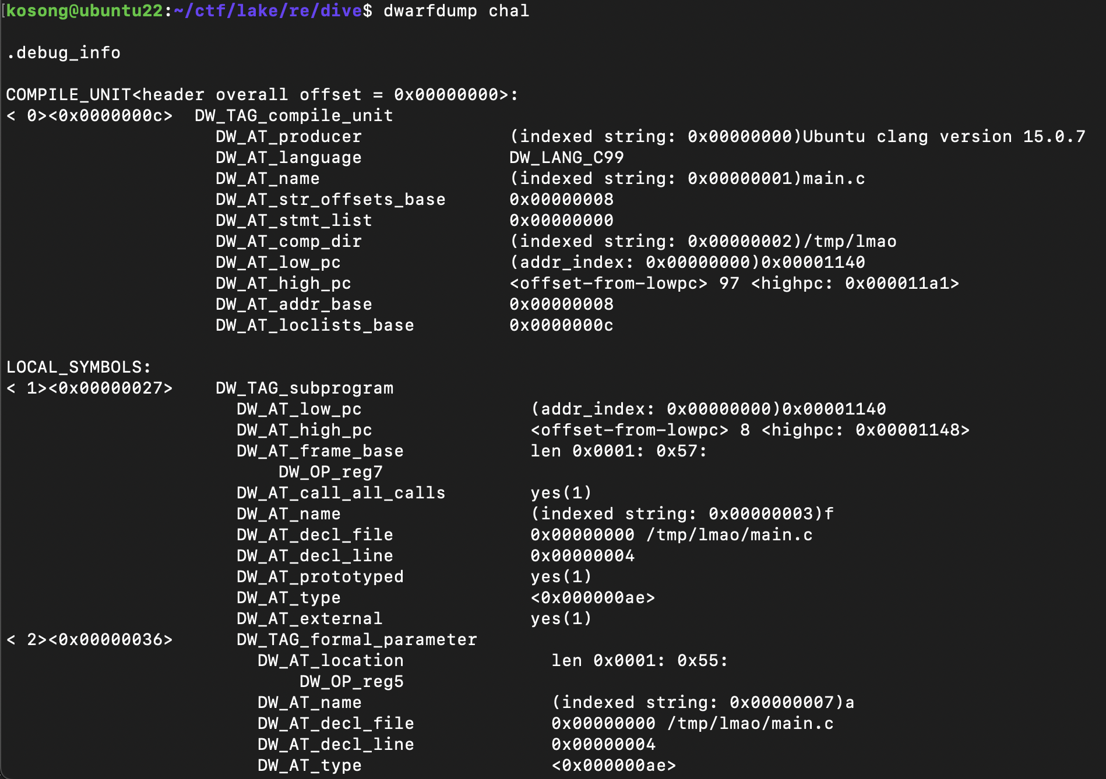Click the DW_LANG_C99 language value
The image size is (1106, 779).
point(566,158)
